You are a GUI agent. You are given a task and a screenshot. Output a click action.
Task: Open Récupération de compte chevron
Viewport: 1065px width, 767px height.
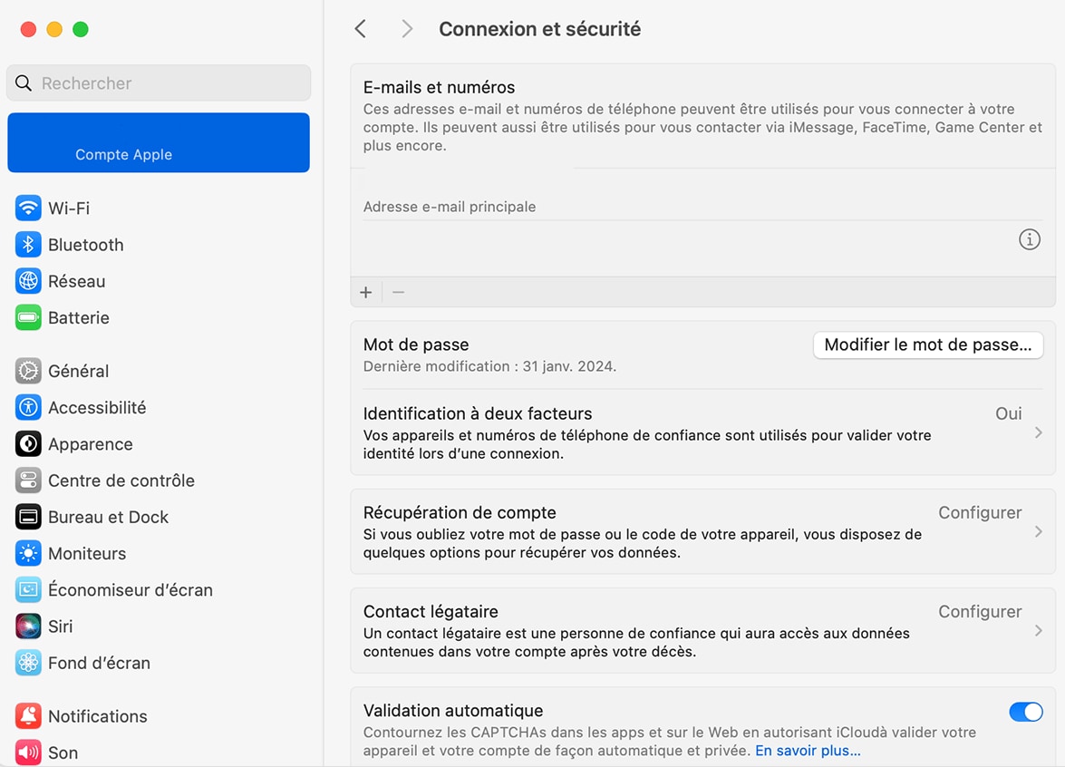click(1038, 532)
